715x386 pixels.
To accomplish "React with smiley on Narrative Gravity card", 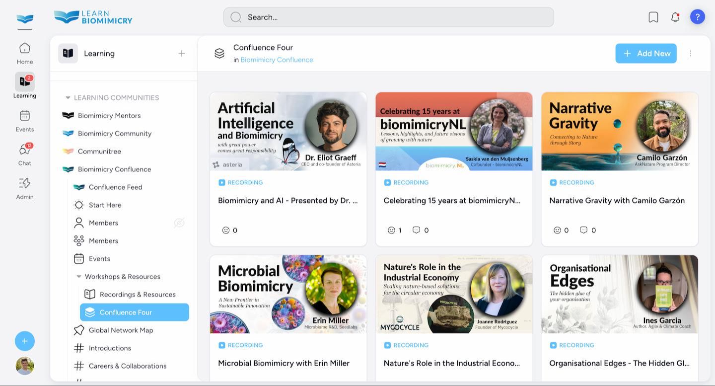I will click(557, 230).
